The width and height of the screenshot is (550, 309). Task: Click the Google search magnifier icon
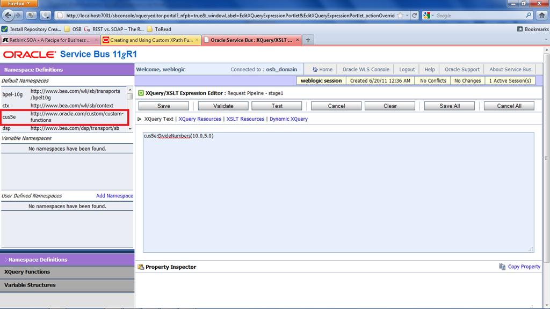point(529,16)
